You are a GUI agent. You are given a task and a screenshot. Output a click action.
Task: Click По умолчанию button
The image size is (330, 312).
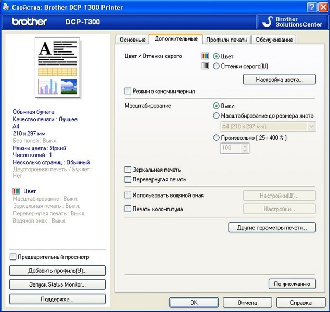point(292,284)
